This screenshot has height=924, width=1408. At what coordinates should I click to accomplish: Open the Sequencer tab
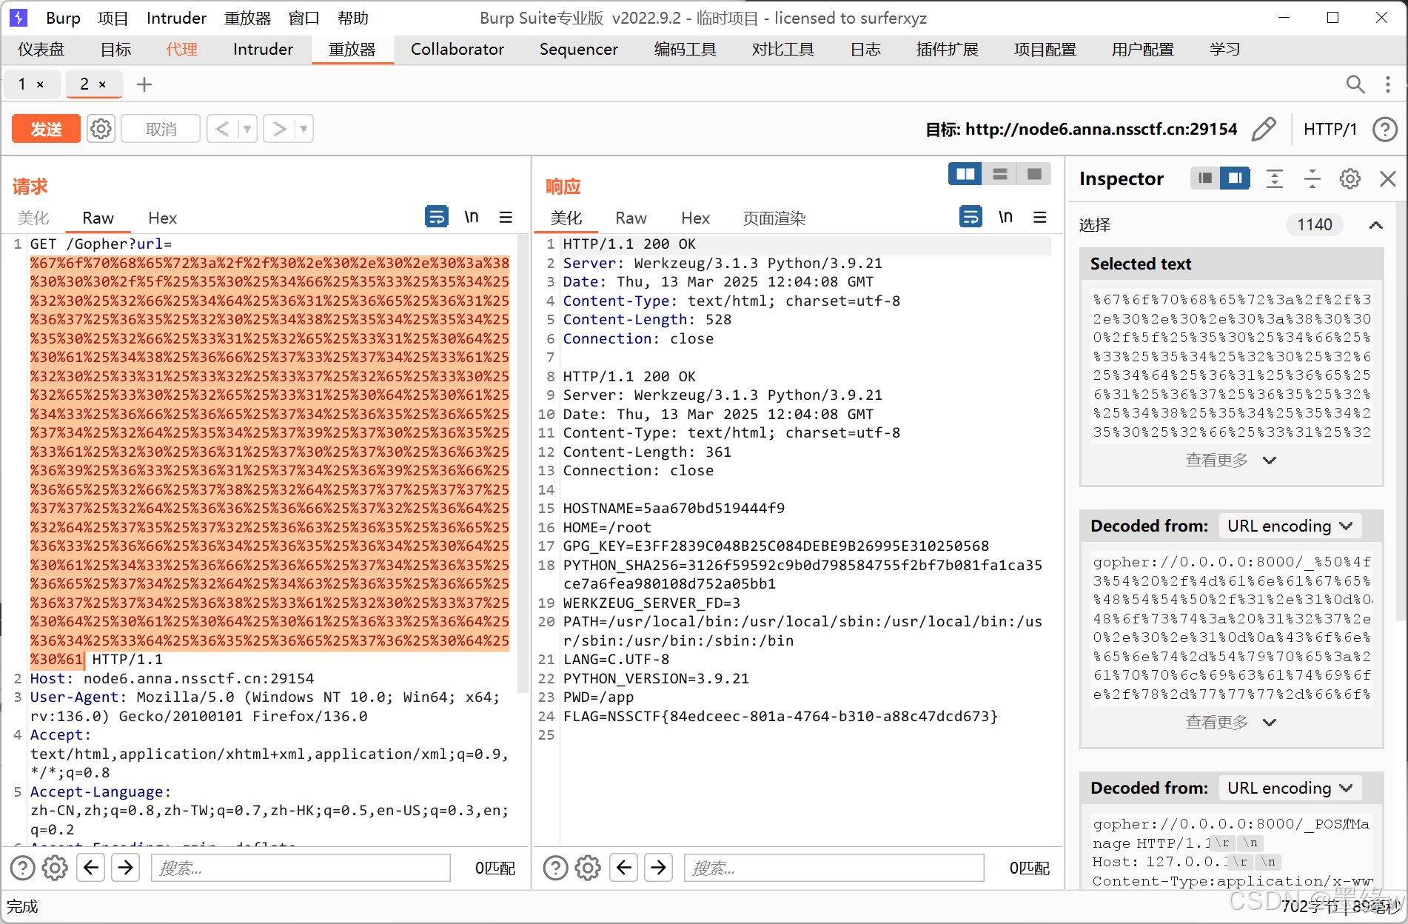(579, 50)
